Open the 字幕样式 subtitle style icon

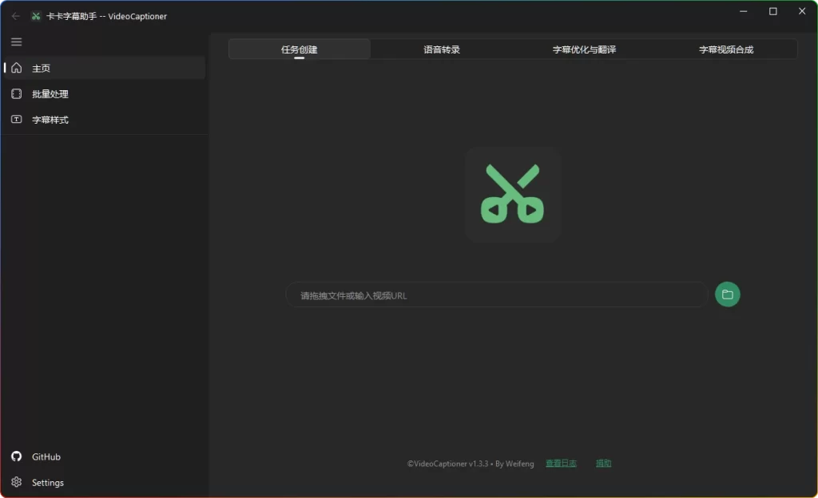[x=18, y=119]
